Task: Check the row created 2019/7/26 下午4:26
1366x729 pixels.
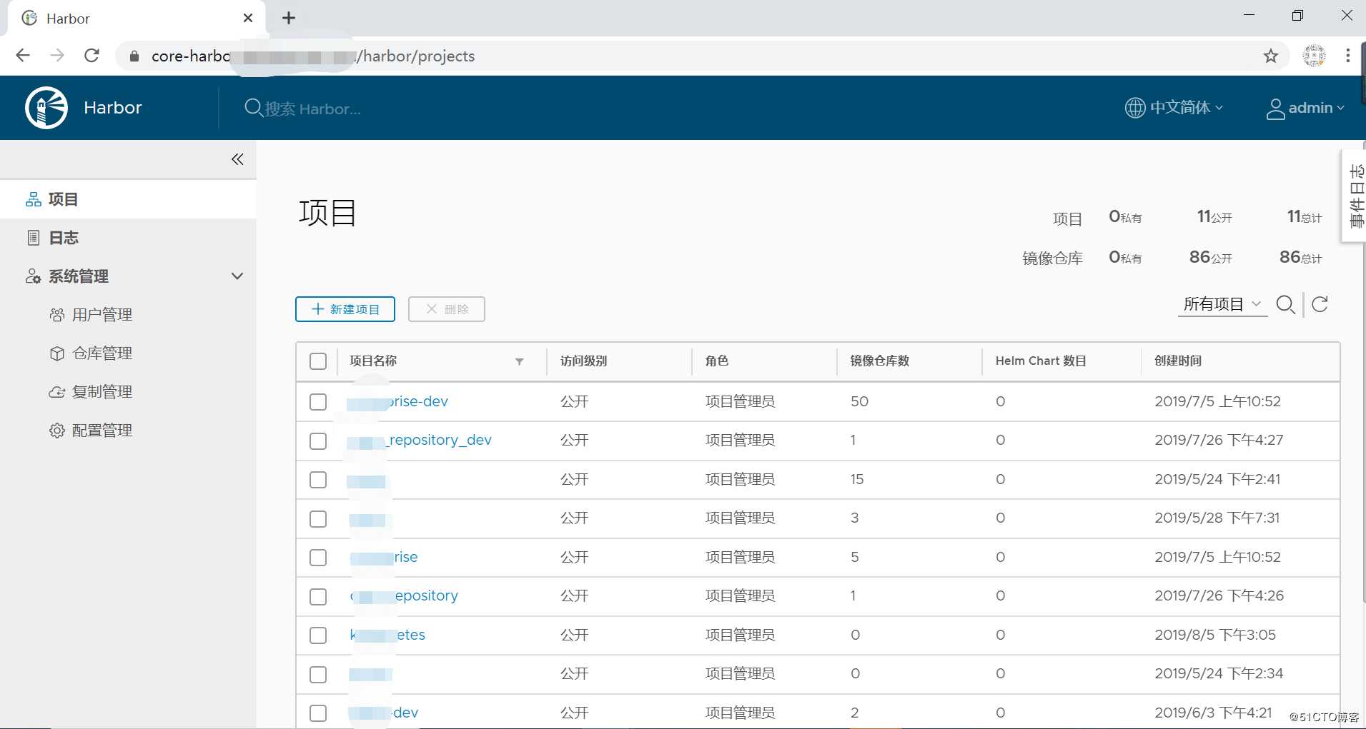Action: click(x=318, y=596)
